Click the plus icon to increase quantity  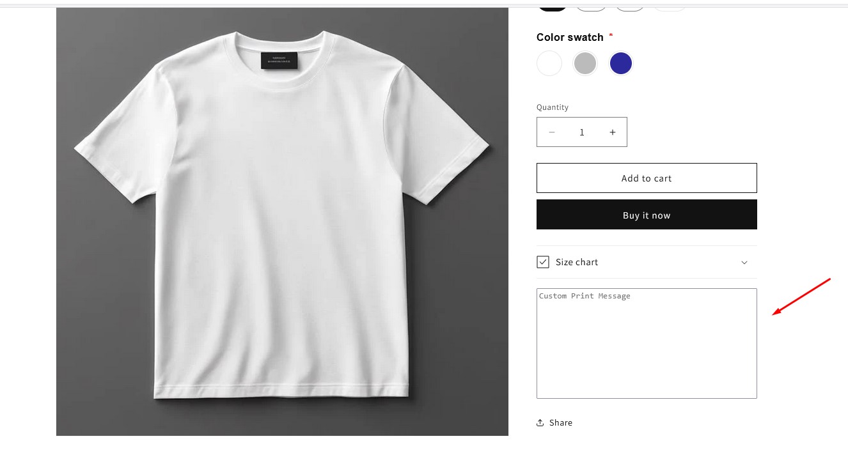click(612, 132)
